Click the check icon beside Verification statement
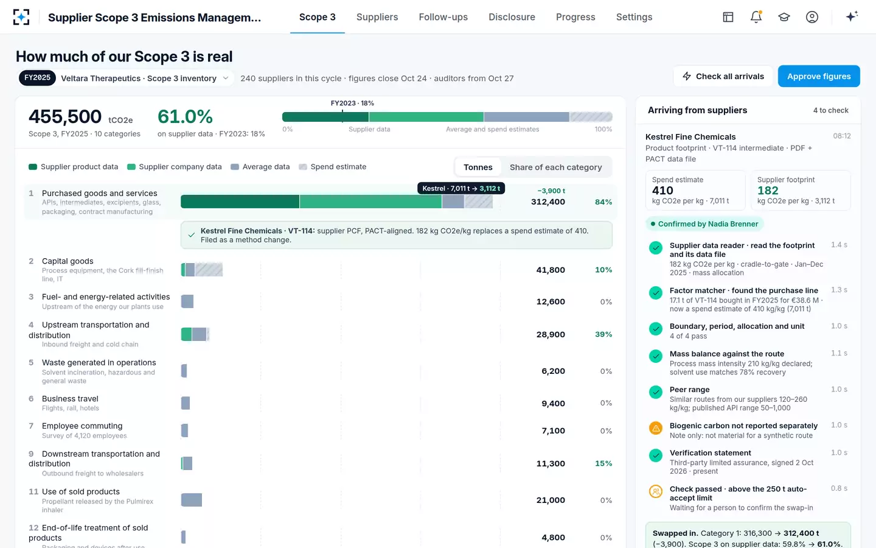 pyautogui.click(x=656, y=455)
